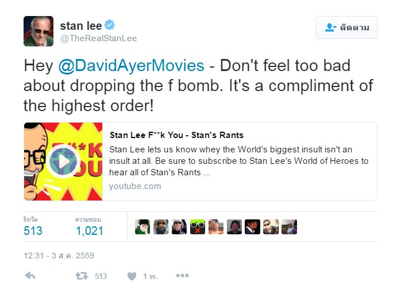Play the Stan's Rants video
The image size is (401, 291).
pyautogui.click(x=63, y=162)
